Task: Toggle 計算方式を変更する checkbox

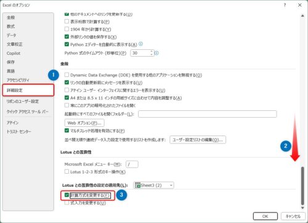Action: click(x=67, y=195)
